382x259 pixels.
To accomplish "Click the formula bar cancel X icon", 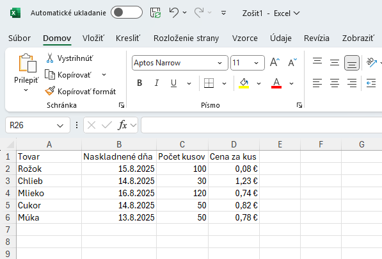I will tap(92, 125).
